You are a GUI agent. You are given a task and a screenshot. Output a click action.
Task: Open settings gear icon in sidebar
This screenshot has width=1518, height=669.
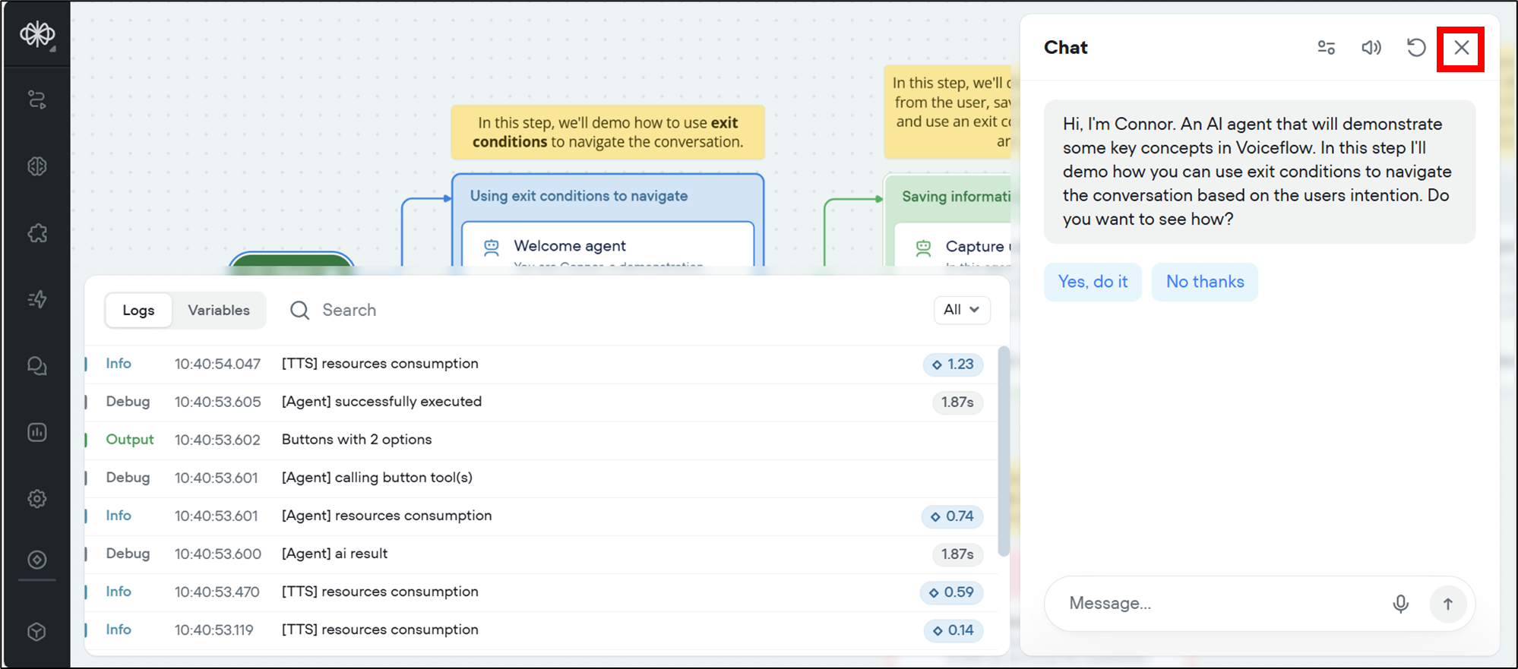point(37,499)
